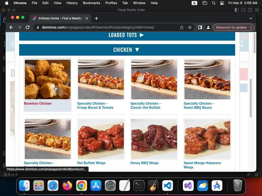Toggle VS Code bottom panel layout icon

pos(243,10)
